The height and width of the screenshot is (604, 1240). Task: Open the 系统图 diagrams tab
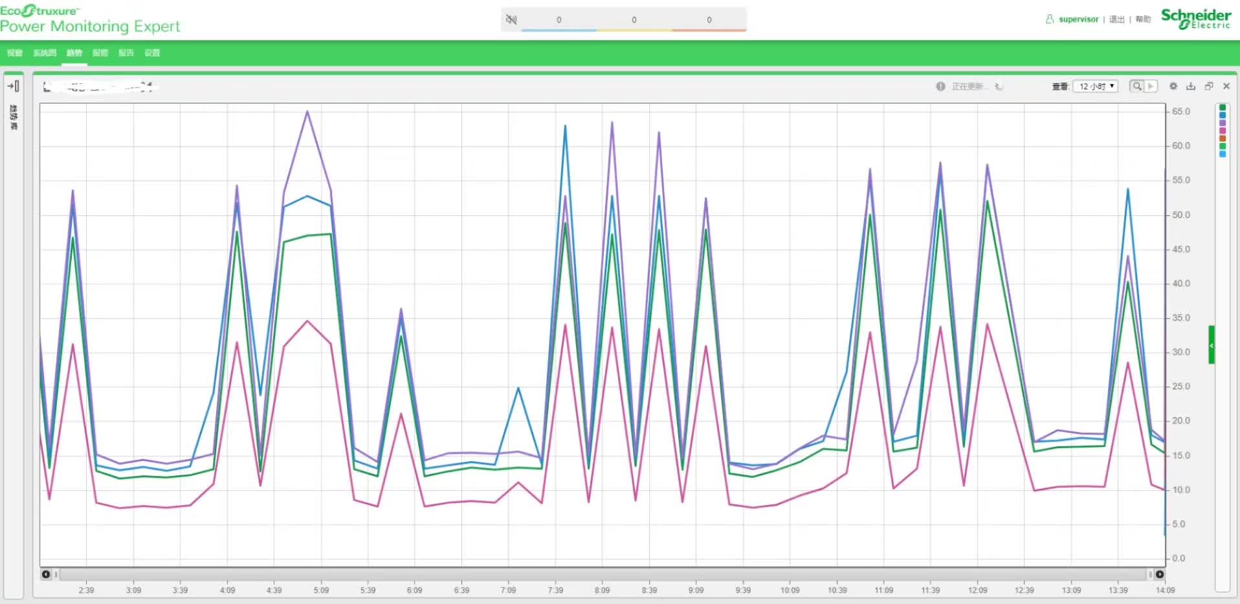pos(45,53)
